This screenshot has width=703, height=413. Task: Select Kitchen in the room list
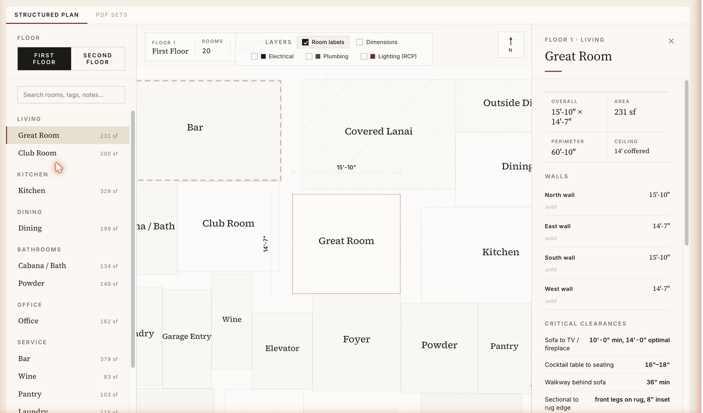[x=68, y=190]
